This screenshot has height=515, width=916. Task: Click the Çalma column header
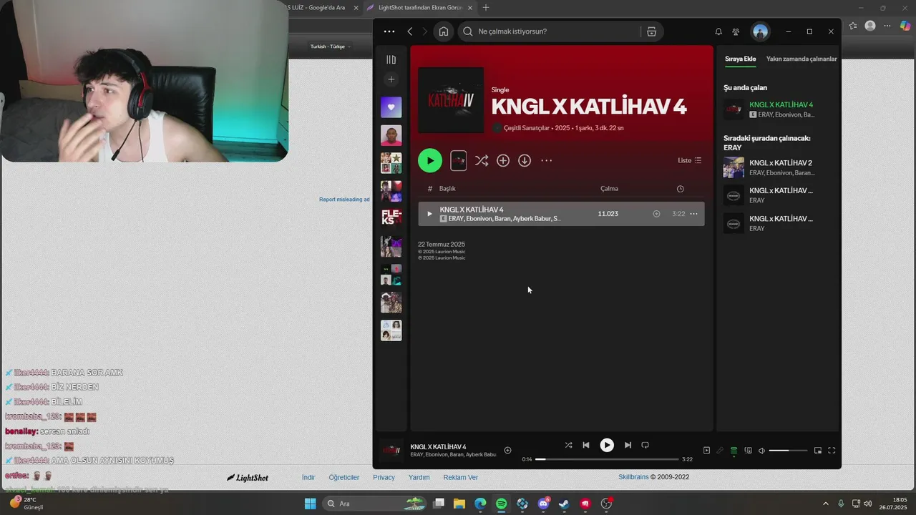click(609, 189)
